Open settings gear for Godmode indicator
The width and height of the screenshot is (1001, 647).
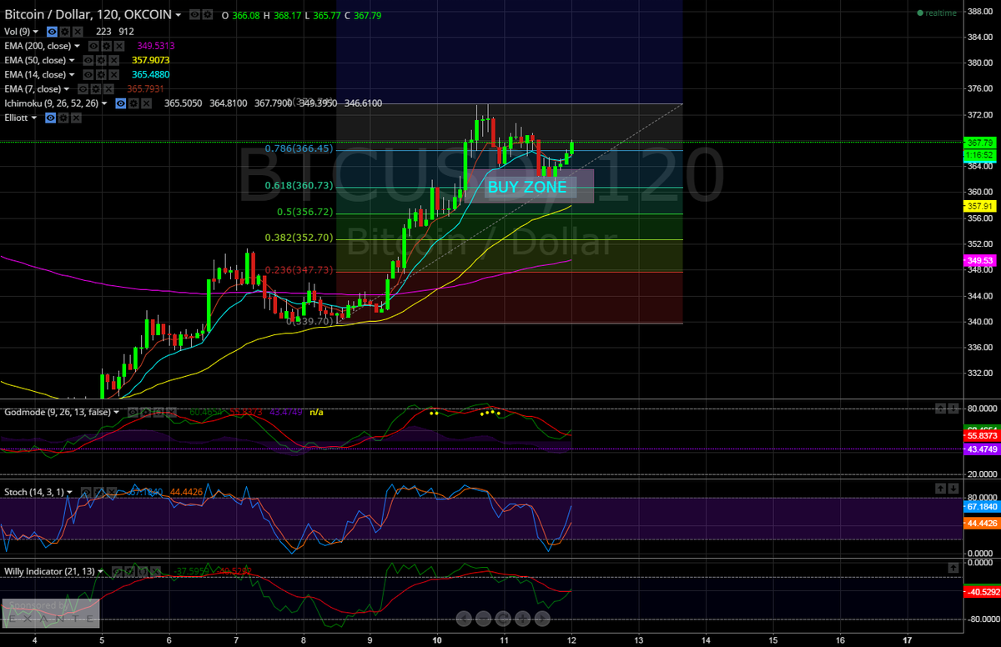coord(146,412)
